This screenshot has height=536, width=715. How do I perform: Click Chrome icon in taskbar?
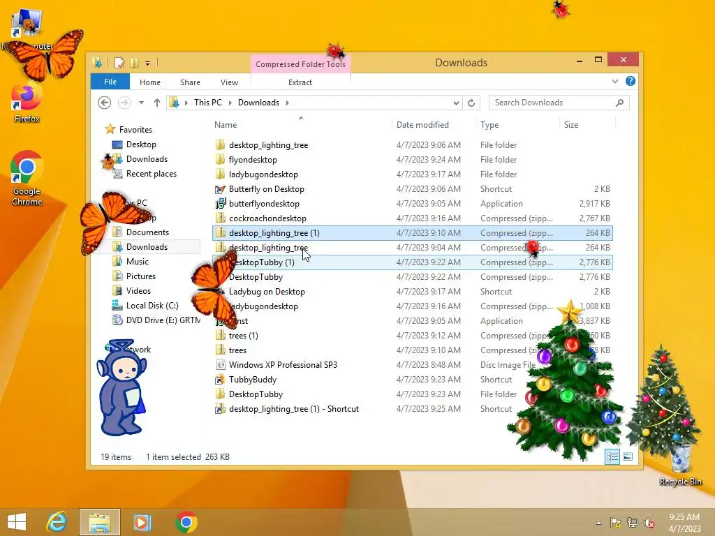(186, 522)
